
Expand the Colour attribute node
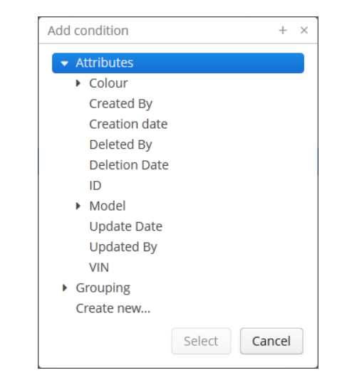[78, 83]
